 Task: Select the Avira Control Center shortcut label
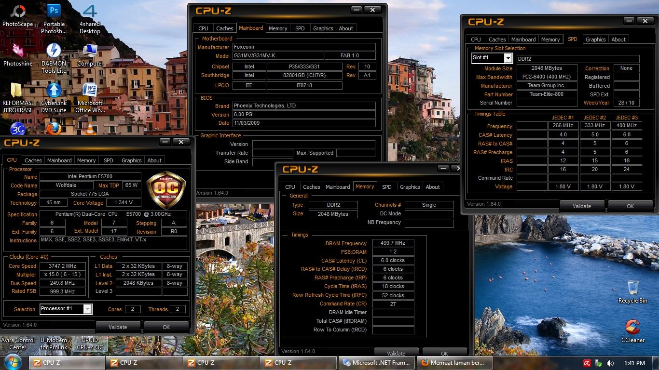[x=18, y=344]
